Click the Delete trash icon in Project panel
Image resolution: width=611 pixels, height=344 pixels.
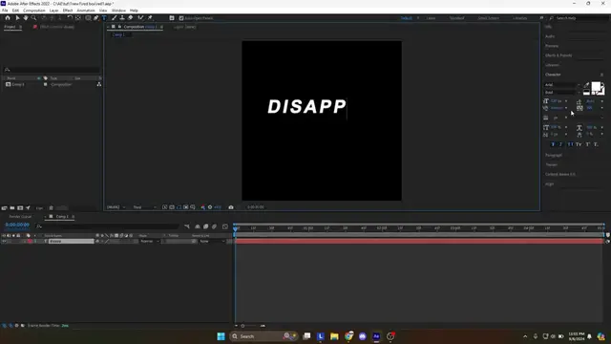[x=51, y=208]
